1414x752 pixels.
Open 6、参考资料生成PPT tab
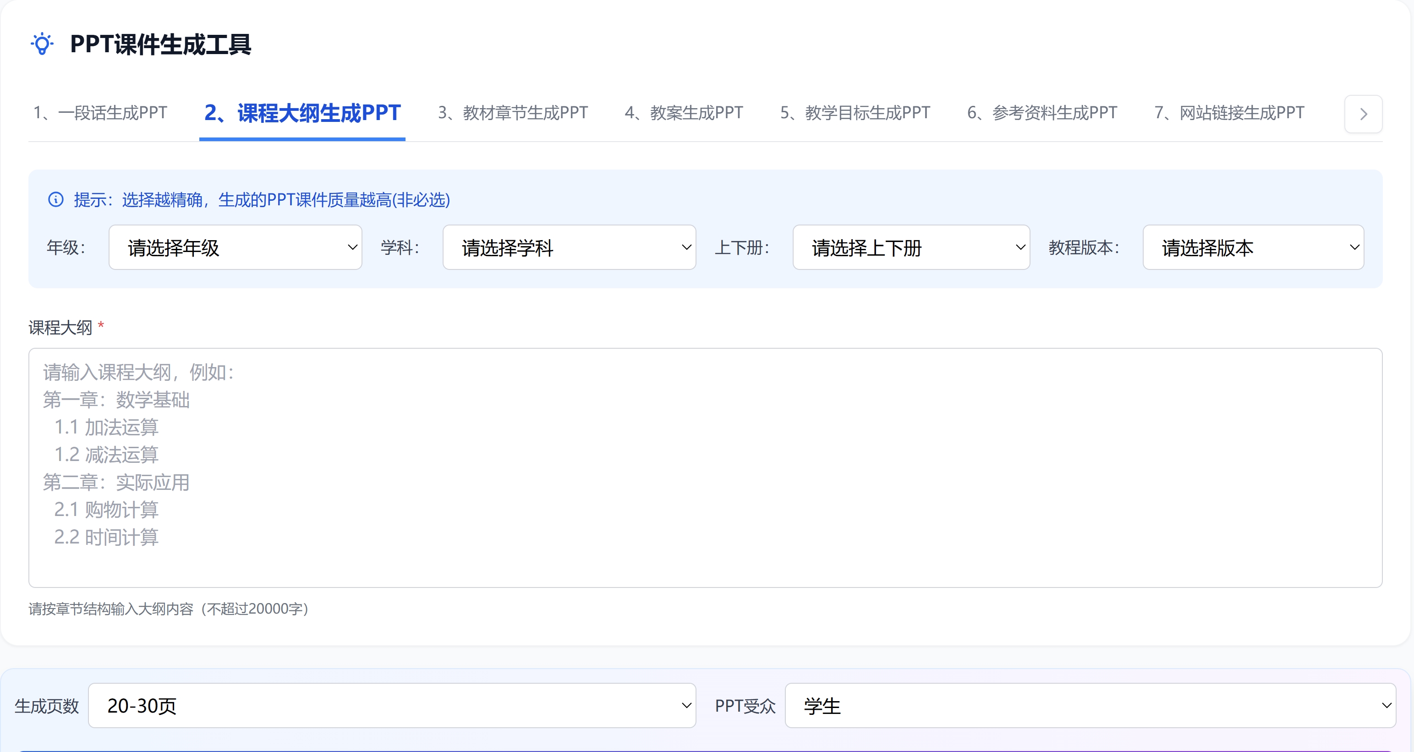pos(1042,113)
